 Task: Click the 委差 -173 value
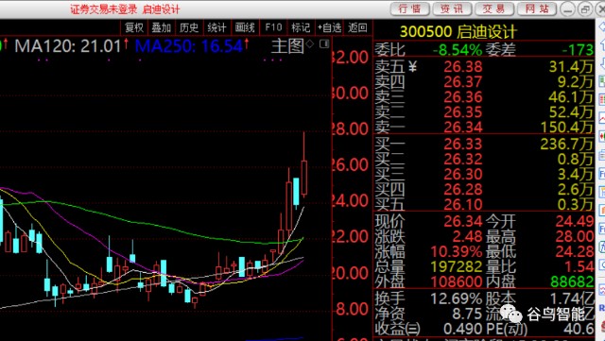[577, 50]
